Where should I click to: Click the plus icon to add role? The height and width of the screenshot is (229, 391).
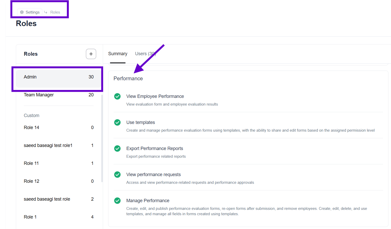[91, 54]
